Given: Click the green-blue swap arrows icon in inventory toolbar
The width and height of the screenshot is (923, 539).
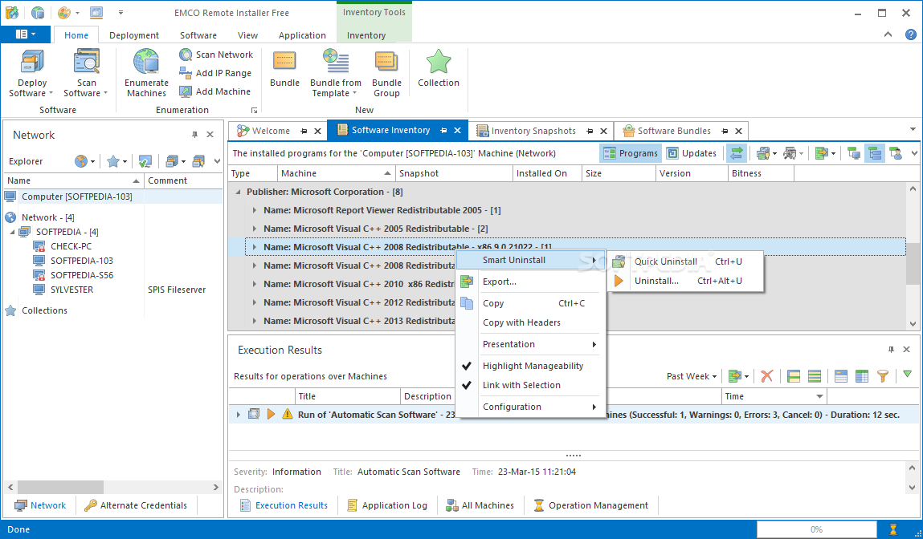Looking at the screenshot, I should point(736,153).
